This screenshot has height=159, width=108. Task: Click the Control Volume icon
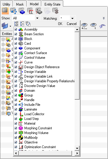click(x=21, y=58)
